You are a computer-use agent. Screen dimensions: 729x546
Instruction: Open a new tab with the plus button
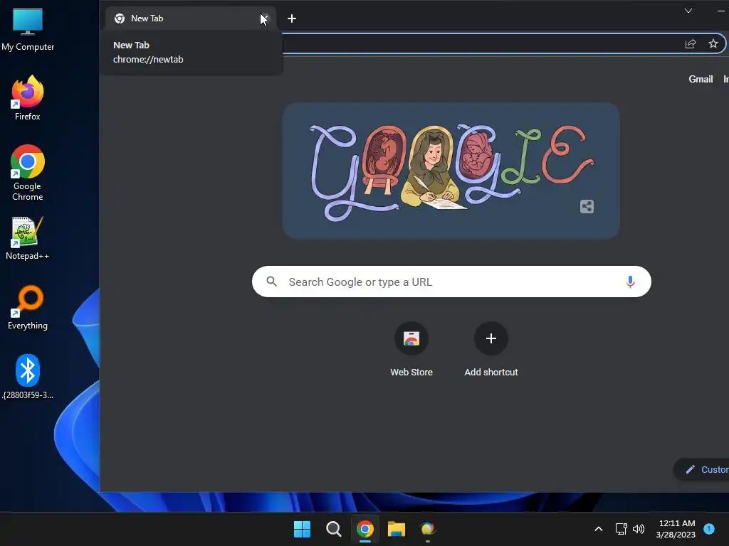point(291,18)
